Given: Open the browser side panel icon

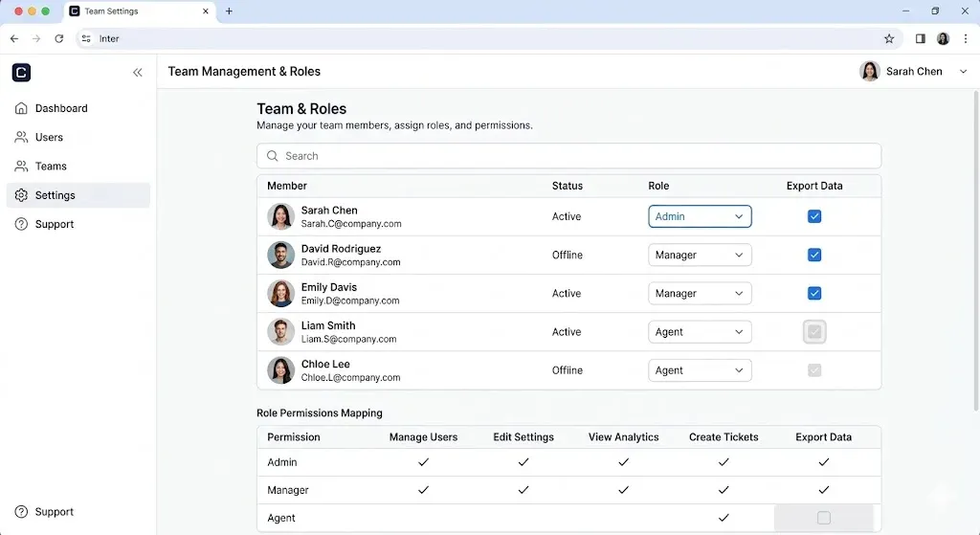Looking at the screenshot, I should coord(920,38).
